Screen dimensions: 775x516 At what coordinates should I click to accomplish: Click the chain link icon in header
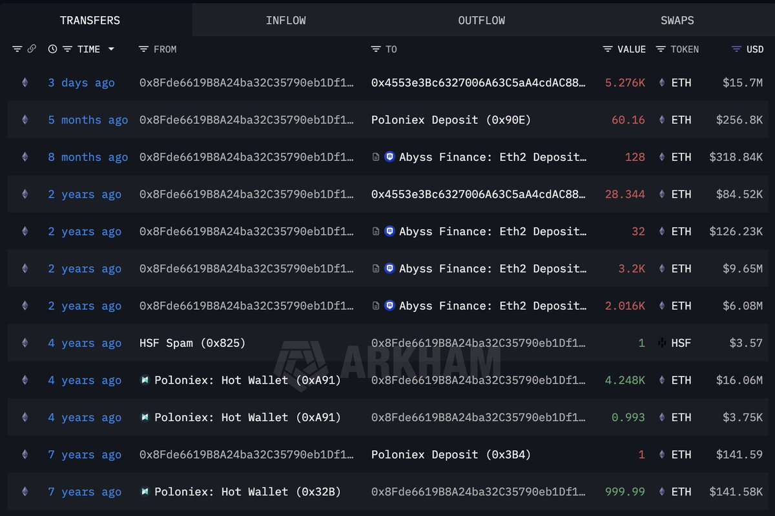pyautogui.click(x=32, y=49)
